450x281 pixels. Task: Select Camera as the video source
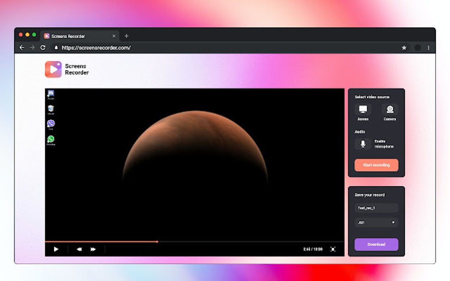(x=390, y=112)
